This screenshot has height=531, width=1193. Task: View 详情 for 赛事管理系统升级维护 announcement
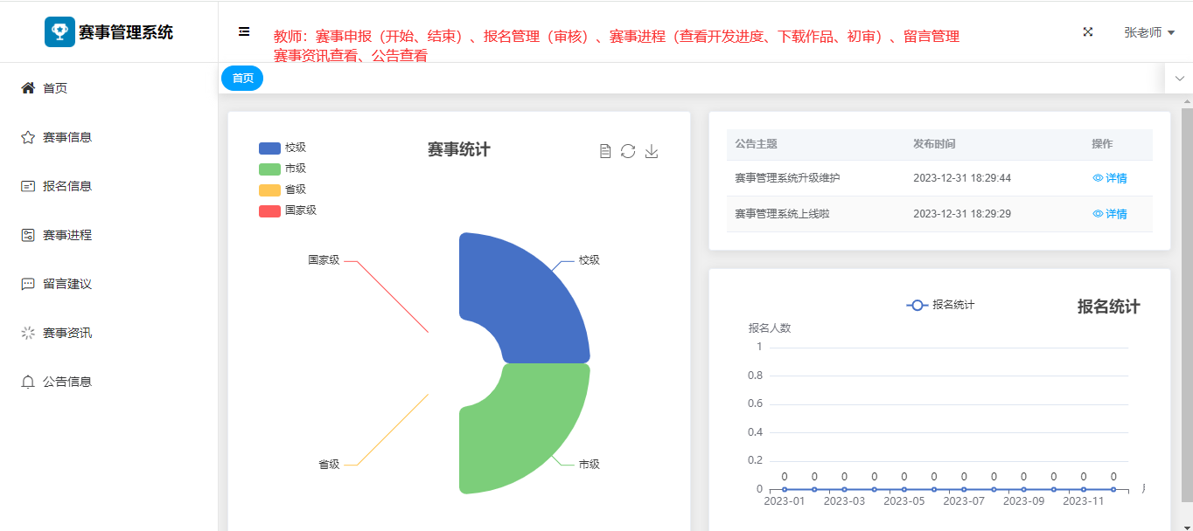[x=1110, y=178]
